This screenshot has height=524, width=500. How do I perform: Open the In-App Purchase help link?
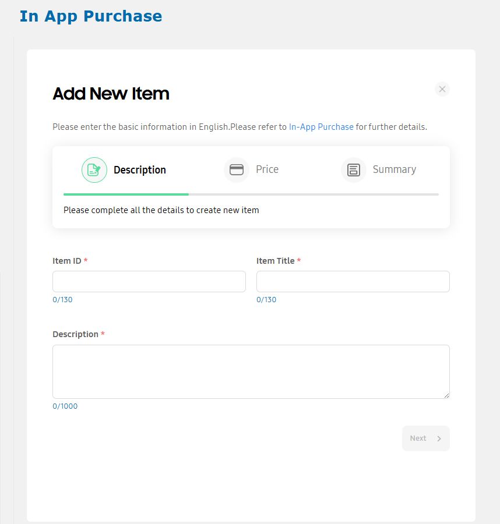click(321, 127)
